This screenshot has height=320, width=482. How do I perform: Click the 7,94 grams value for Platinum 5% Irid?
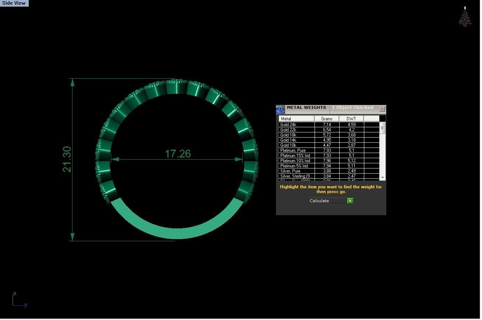coord(327,166)
